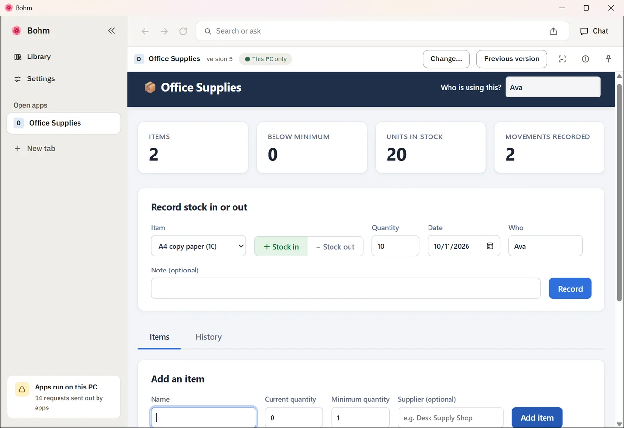This screenshot has width=624, height=428.
Task: Click the Bohm flower logo in sidebar
Action: 17,31
